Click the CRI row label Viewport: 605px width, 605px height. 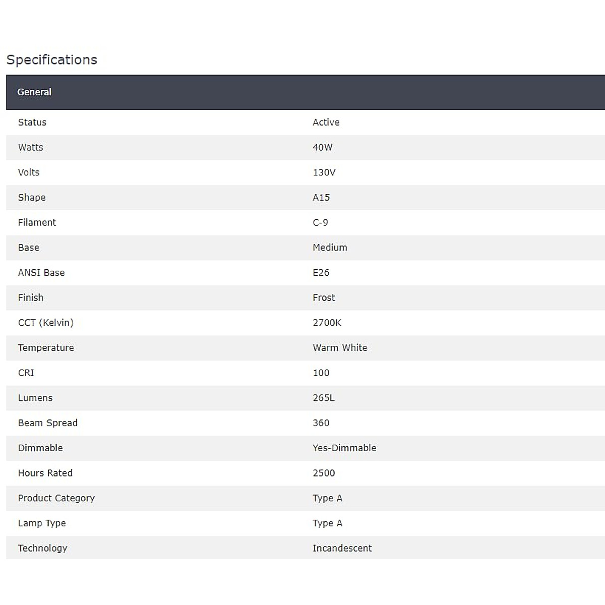(x=26, y=373)
